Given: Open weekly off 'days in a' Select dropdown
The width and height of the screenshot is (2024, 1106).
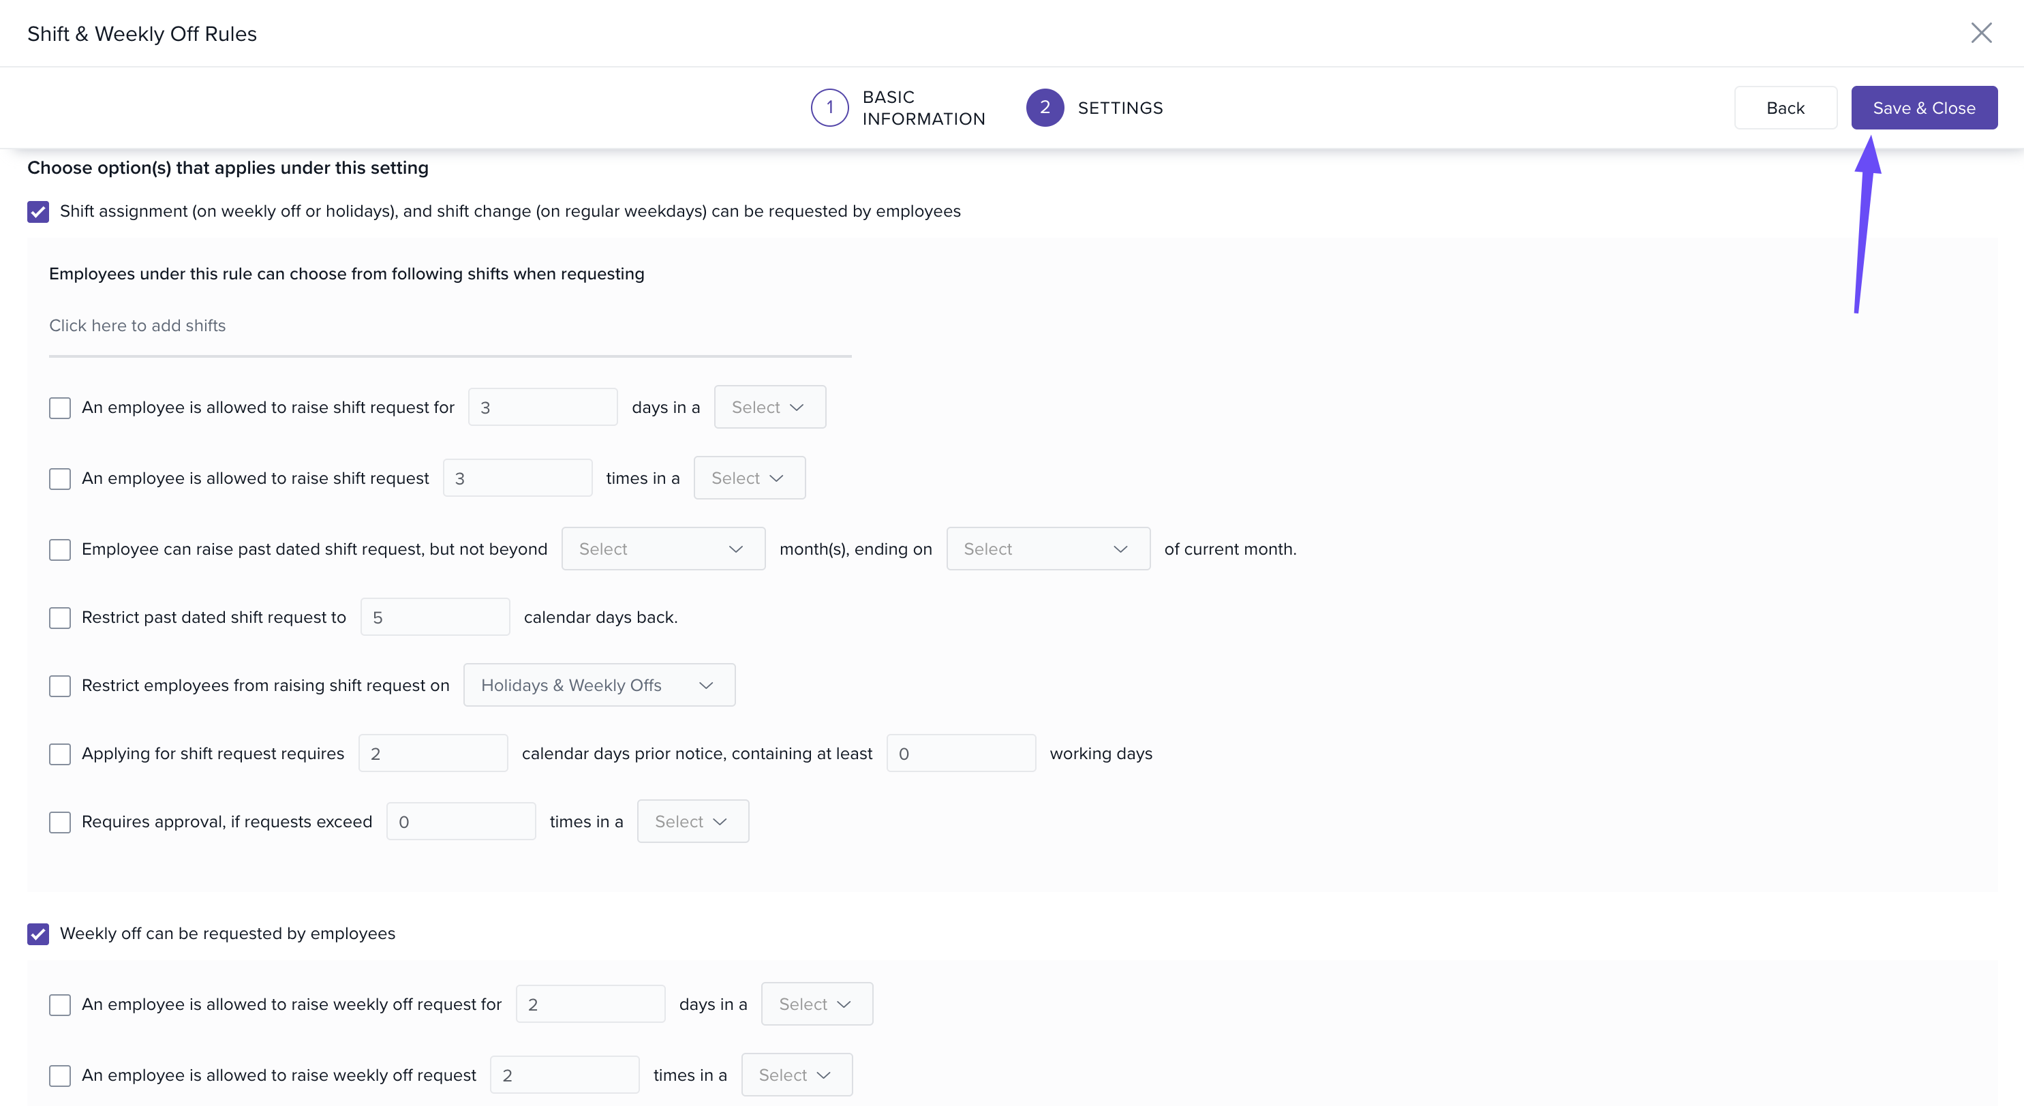Looking at the screenshot, I should tap(816, 1004).
